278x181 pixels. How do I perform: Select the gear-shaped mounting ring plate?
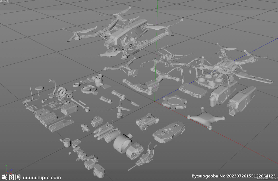174,102
